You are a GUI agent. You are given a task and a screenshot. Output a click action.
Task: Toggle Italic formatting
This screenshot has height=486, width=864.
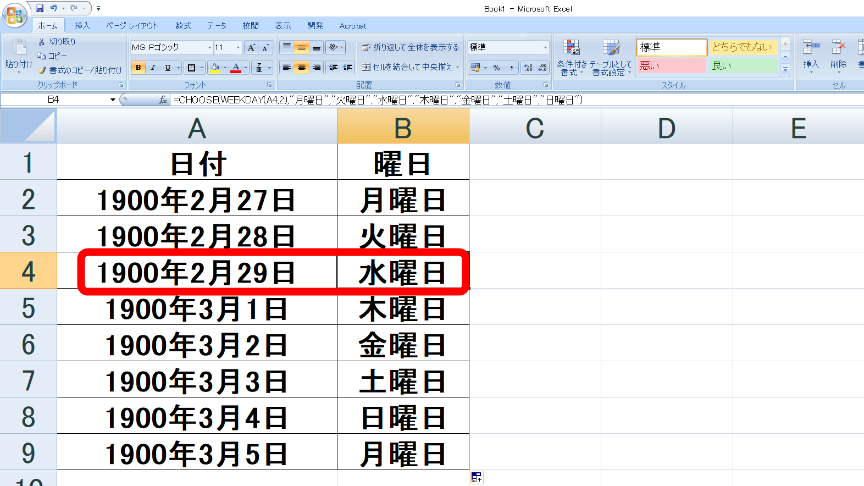[153, 68]
